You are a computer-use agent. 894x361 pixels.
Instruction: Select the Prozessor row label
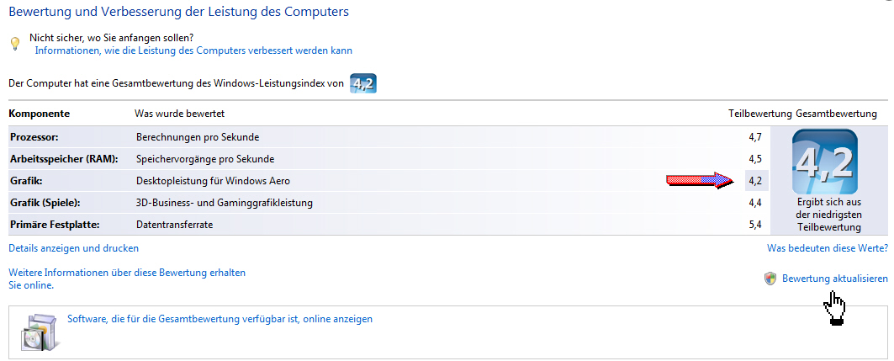click(x=34, y=137)
